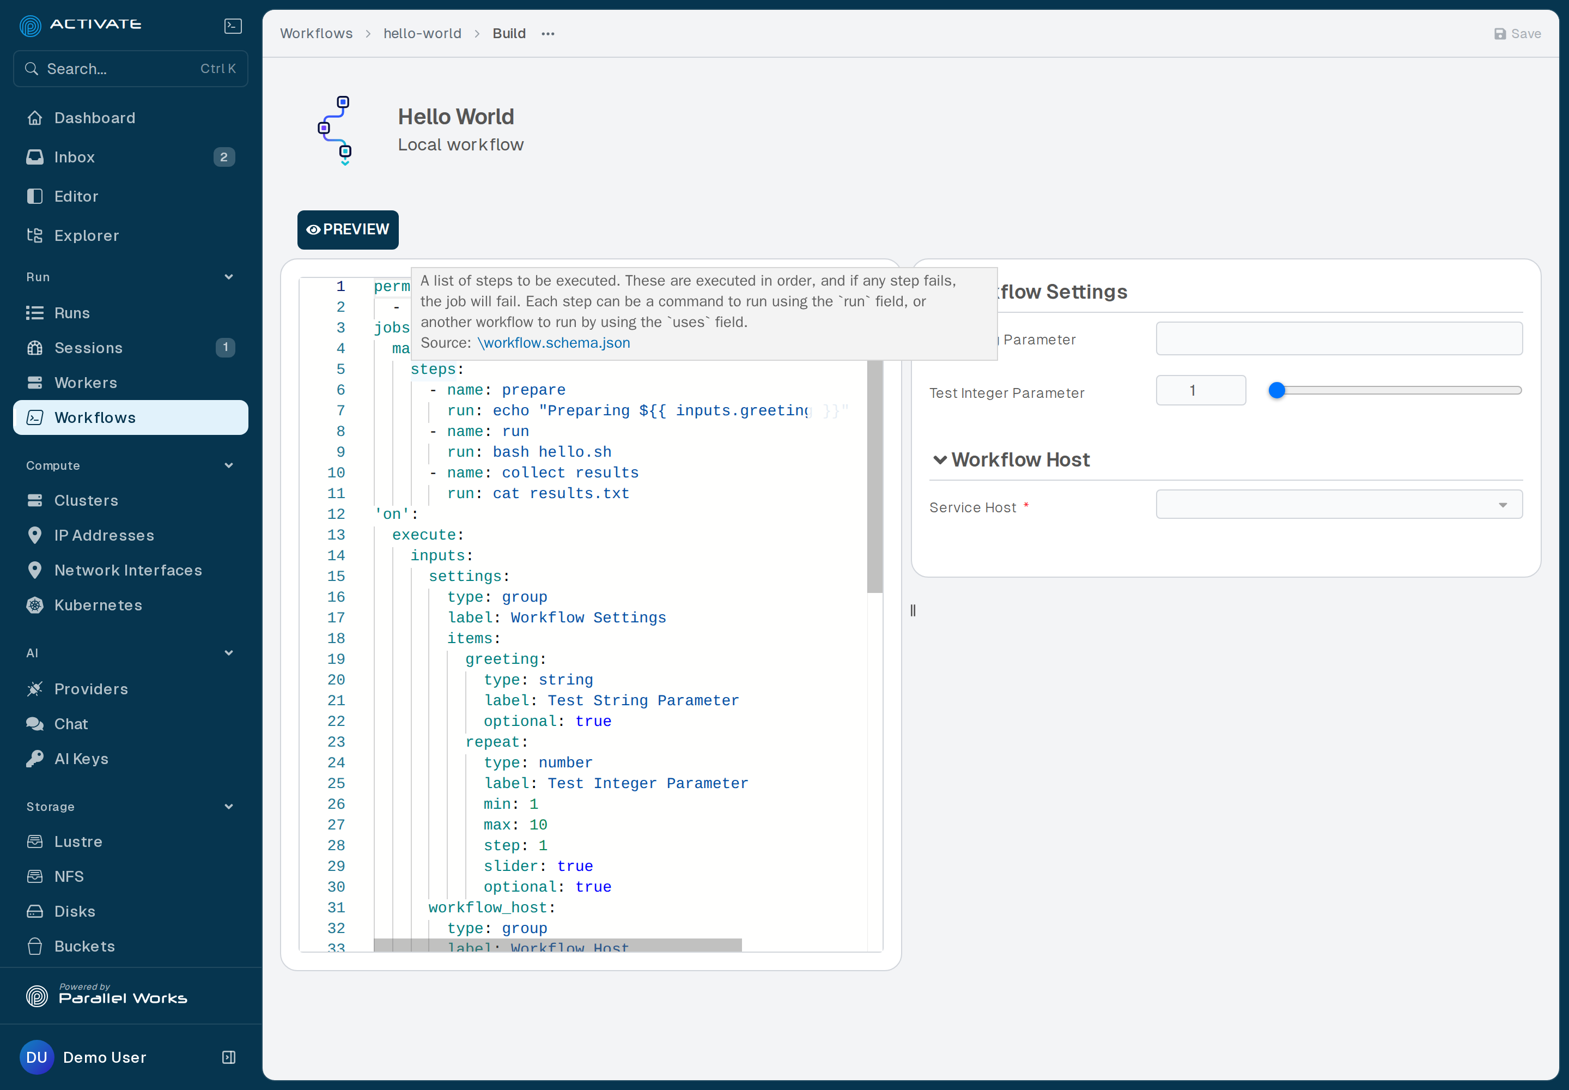Open the Explorer tree icon
This screenshot has height=1090, width=1569.
(35, 235)
